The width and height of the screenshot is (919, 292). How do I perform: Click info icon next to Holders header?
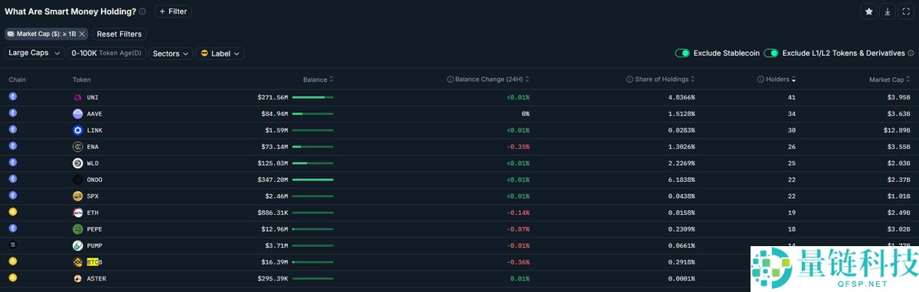(760, 79)
